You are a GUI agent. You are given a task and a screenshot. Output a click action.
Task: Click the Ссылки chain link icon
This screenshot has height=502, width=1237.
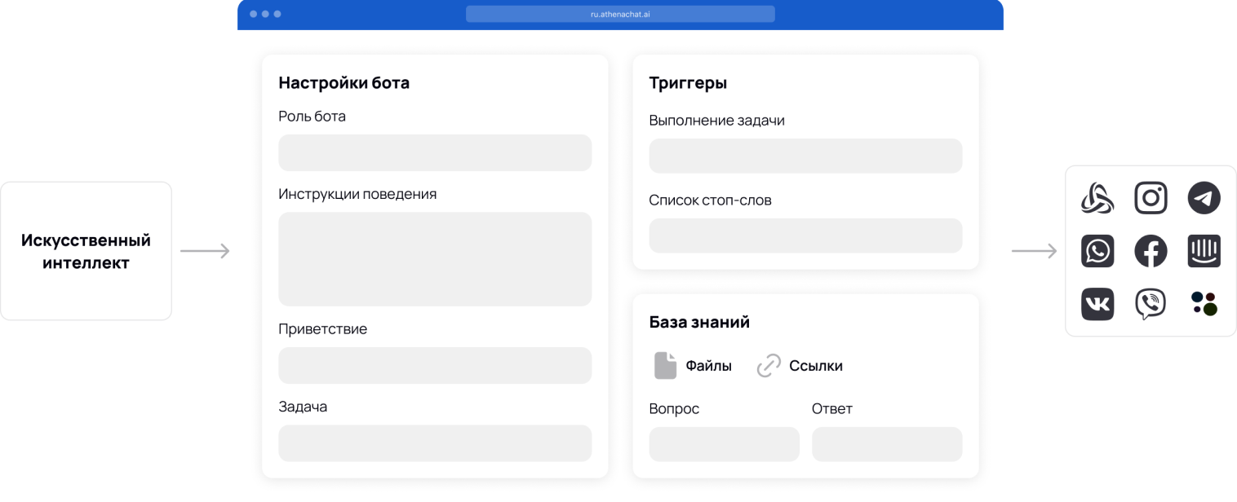[769, 366]
